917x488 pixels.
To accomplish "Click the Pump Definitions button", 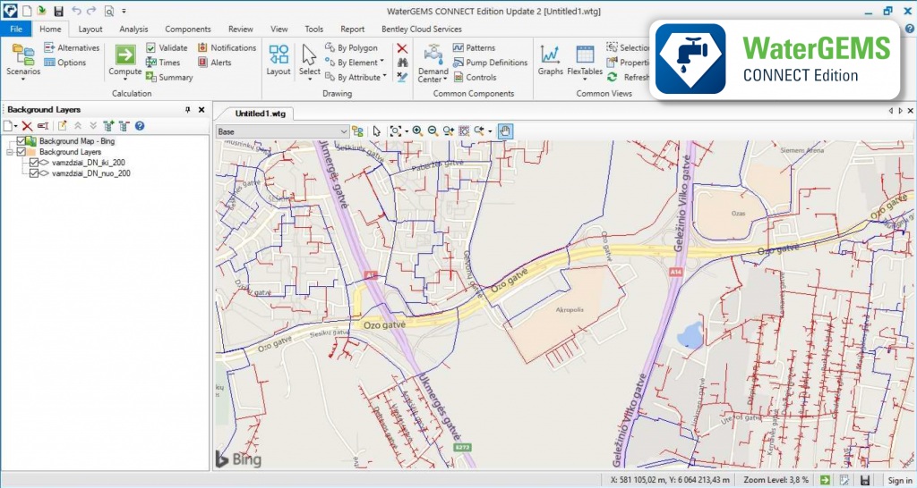I will point(490,63).
